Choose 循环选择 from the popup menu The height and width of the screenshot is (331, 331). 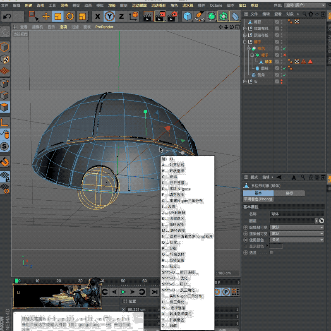(x=177, y=224)
